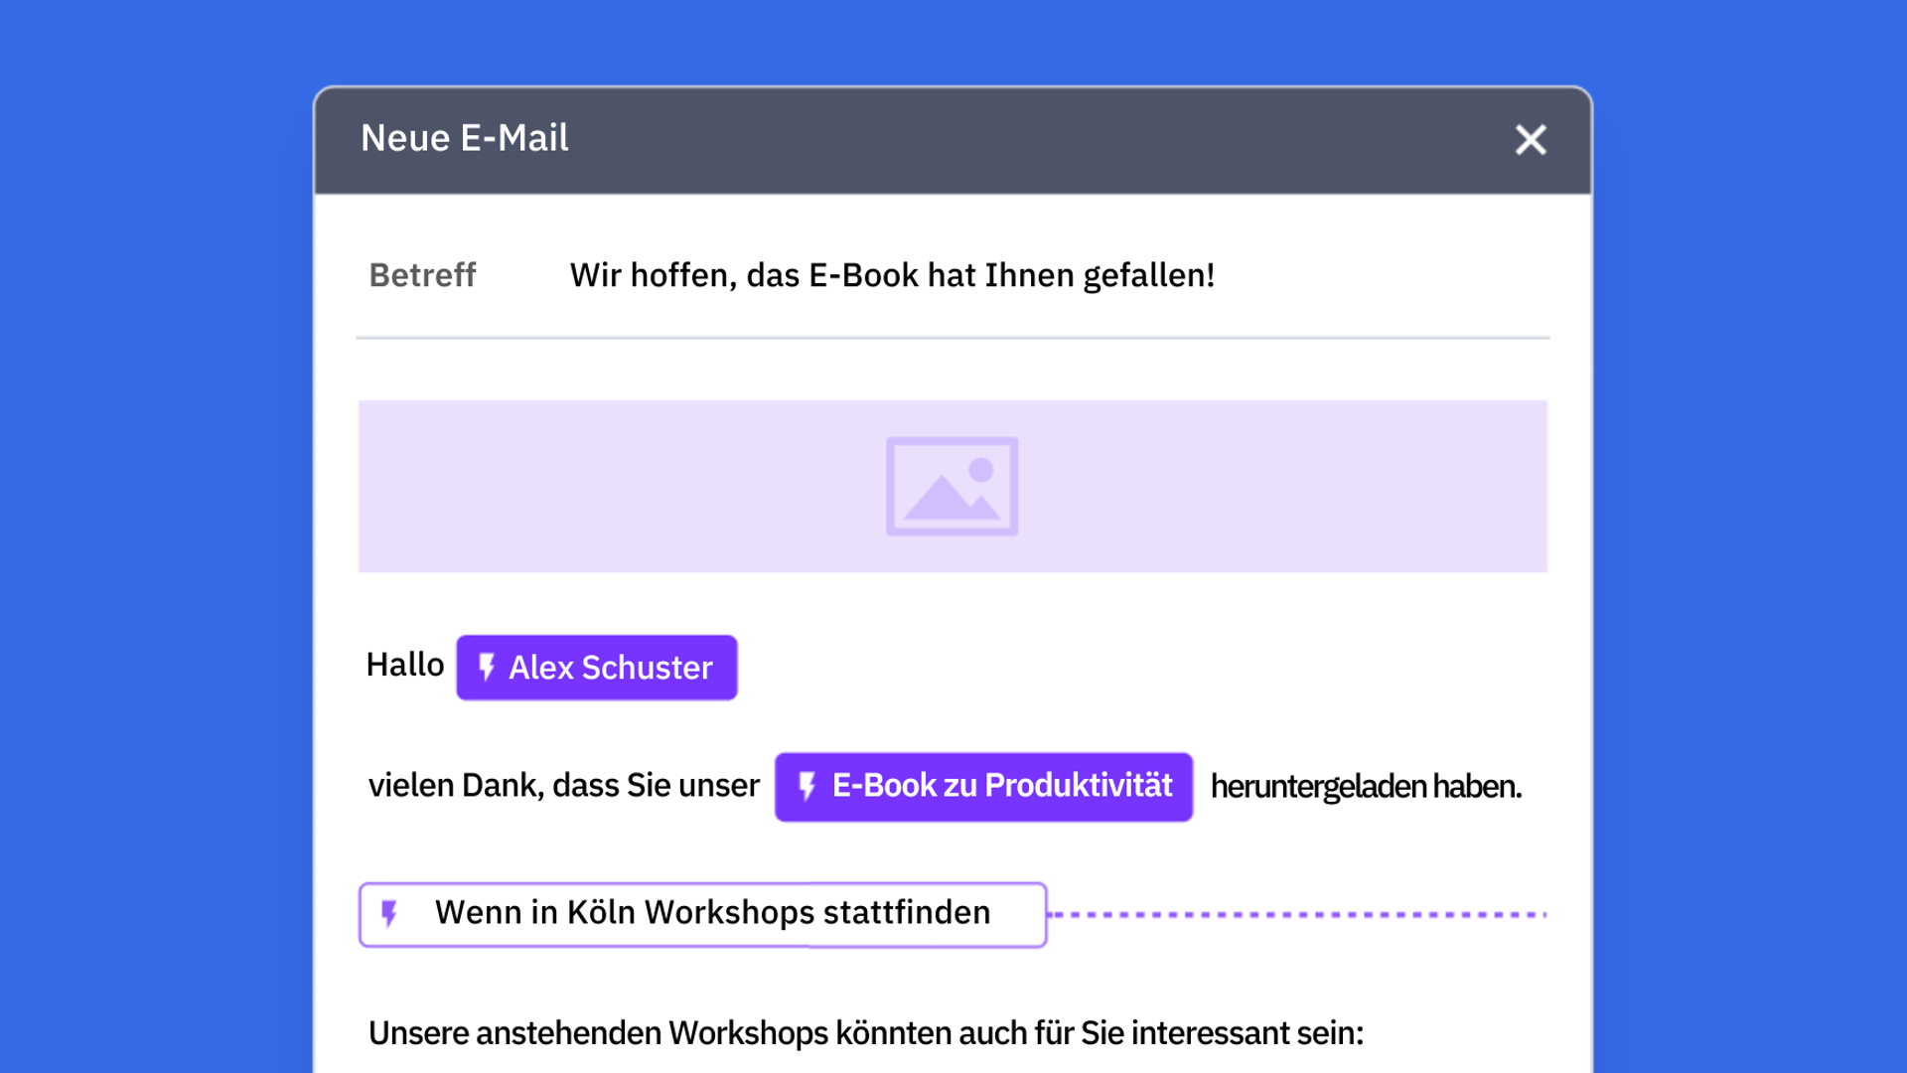Click the dotted purple condition divider line
The image size is (1907, 1073).
1296,914
